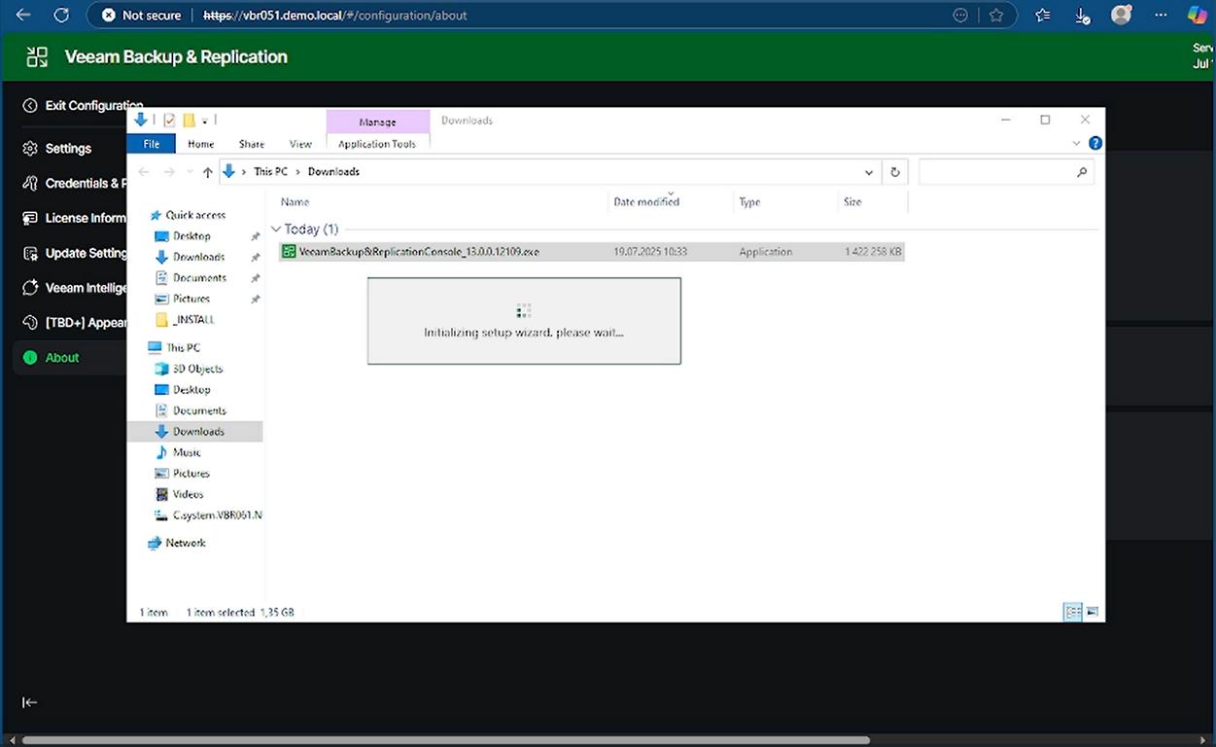Select the _INSTALL folder in Quick access
The image size is (1216, 747).
192,320
